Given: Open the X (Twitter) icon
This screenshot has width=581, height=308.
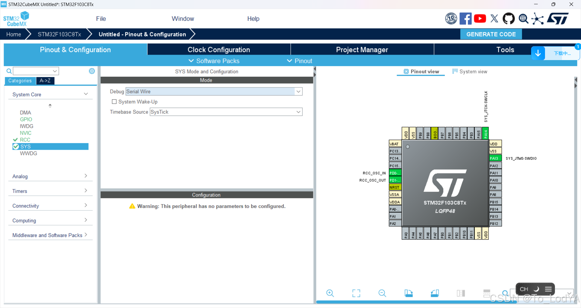Looking at the screenshot, I should [x=494, y=19].
